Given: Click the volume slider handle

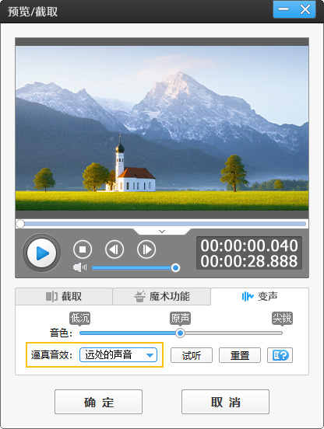Looking at the screenshot, I should 175,267.
